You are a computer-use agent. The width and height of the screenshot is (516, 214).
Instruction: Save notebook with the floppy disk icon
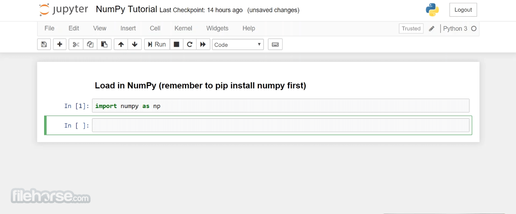point(44,44)
